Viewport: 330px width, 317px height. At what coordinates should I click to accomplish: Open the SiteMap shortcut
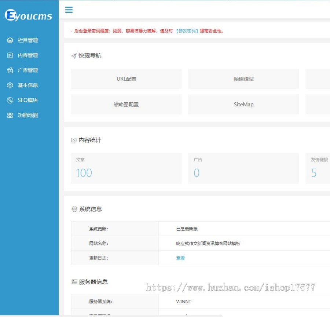243,105
